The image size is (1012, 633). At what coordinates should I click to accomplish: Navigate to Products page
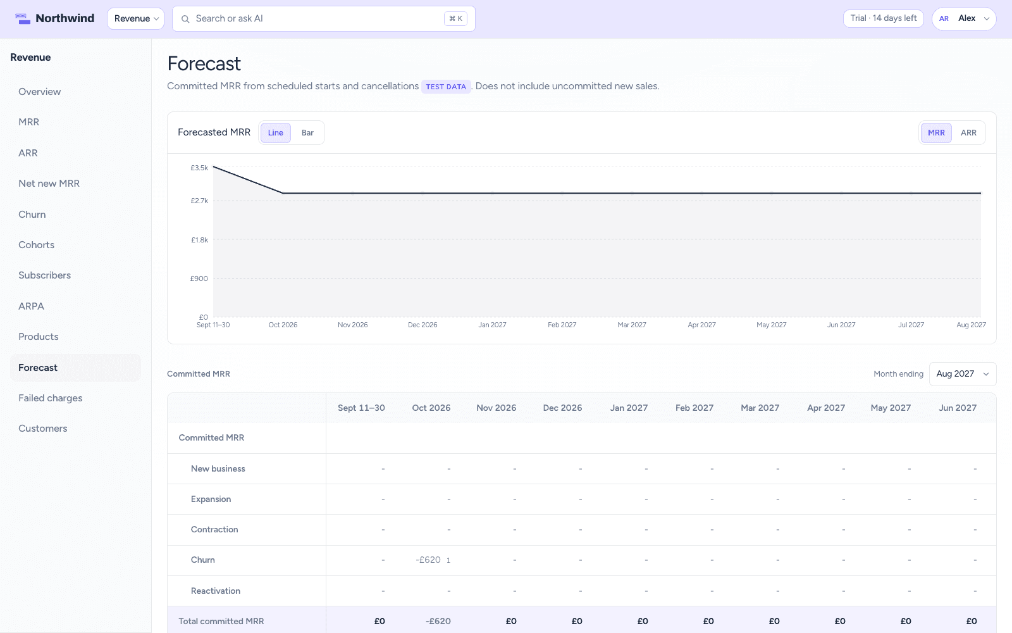click(75, 337)
